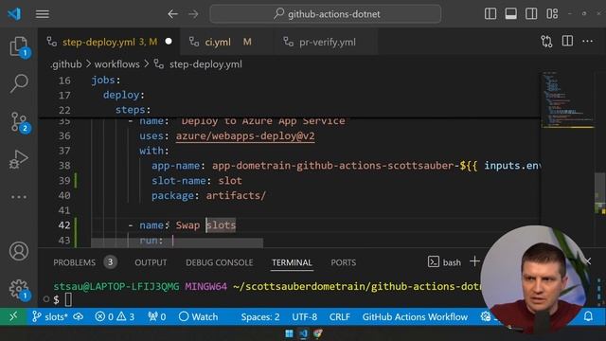
Task: Open the Manage gear menu
Action: click(19, 289)
